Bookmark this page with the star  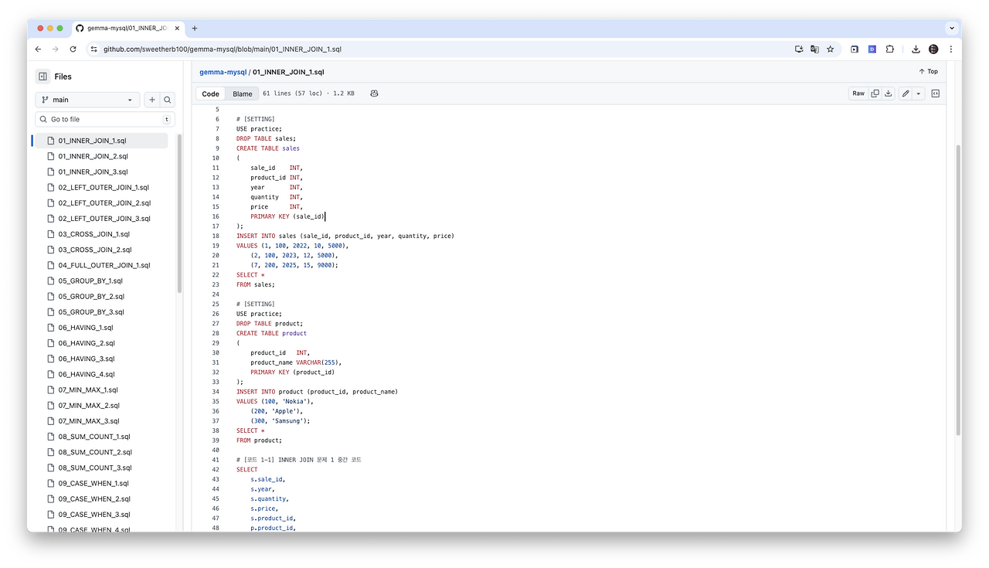coord(831,49)
